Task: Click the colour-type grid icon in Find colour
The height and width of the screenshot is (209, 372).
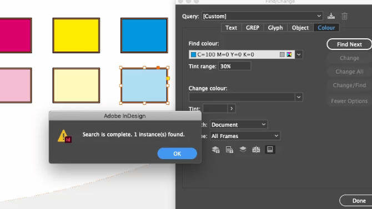Action: [282, 54]
